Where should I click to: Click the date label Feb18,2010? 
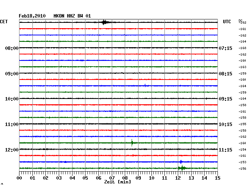point(32,16)
